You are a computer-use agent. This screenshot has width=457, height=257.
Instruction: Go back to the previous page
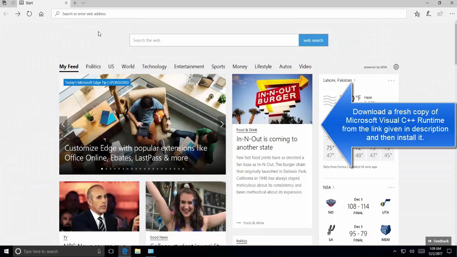pos(6,14)
